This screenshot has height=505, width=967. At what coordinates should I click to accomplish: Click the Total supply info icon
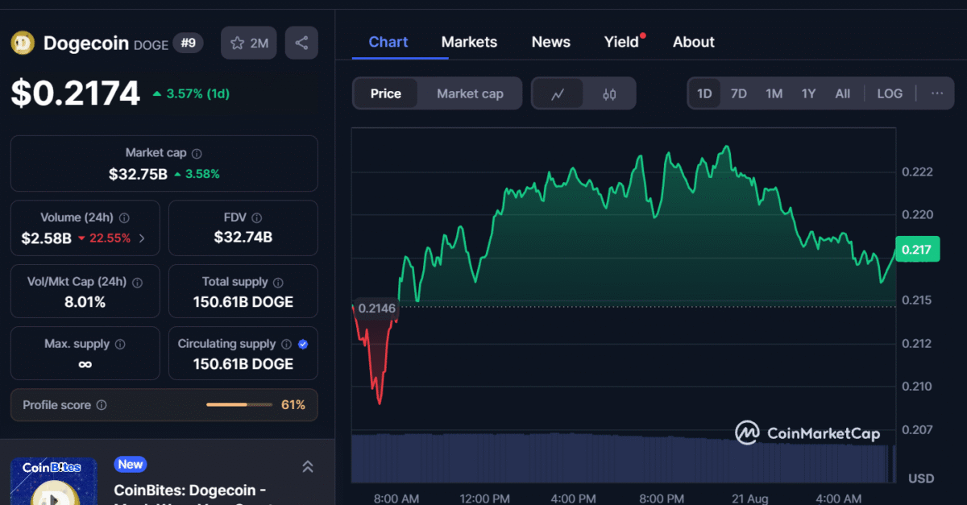pos(278,282)
